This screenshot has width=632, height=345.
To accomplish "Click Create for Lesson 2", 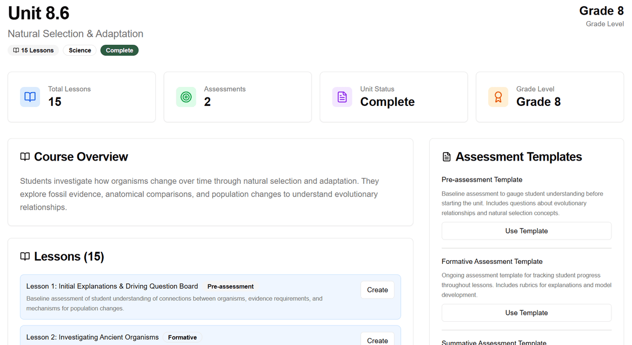I will (x=377, y=340).
